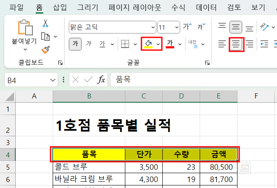Select cell 바닐라 크림 브루

click(89, 179)
